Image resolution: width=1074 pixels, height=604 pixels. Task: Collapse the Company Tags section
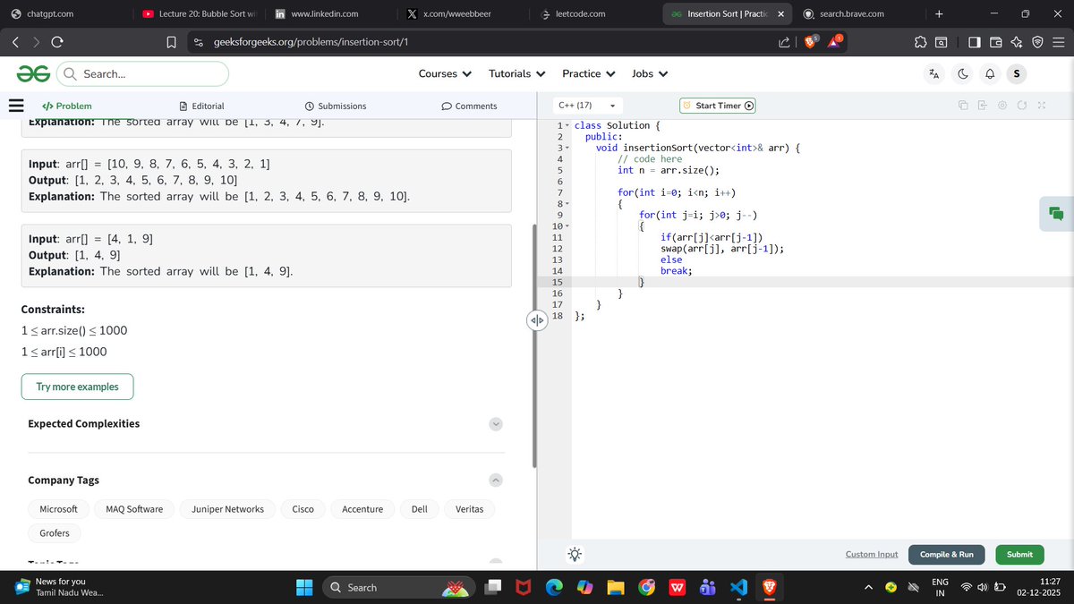click(x=495, y=480)
